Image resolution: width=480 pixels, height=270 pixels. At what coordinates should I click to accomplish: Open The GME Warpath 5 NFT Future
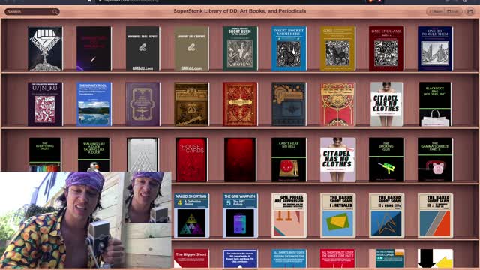coord(240,215)
